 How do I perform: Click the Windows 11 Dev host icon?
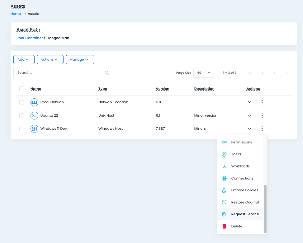click(34, 129)
